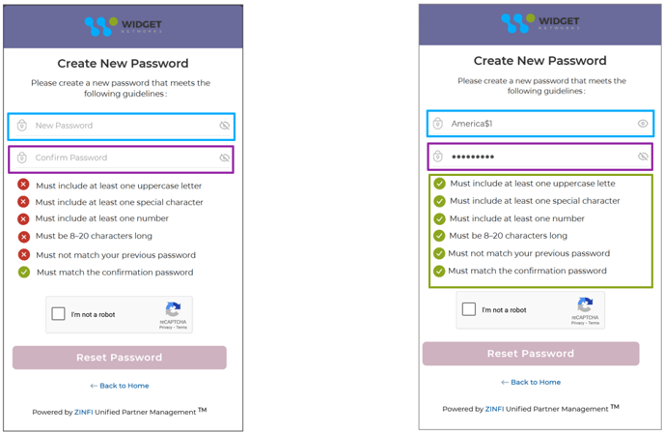The height and width of the screenshot is (433, 664).
Task: Click the lock icon in the empty New Password field
Action: [22, 126]
